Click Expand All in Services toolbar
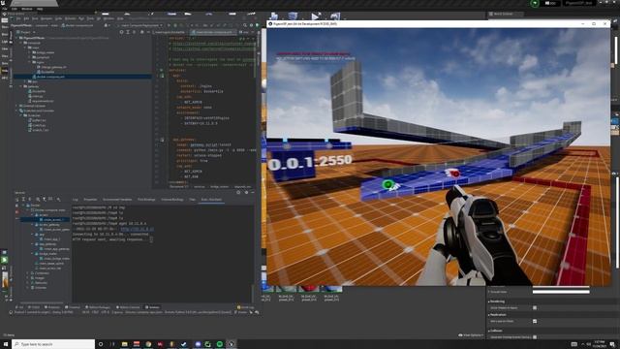 pos(23,199)
